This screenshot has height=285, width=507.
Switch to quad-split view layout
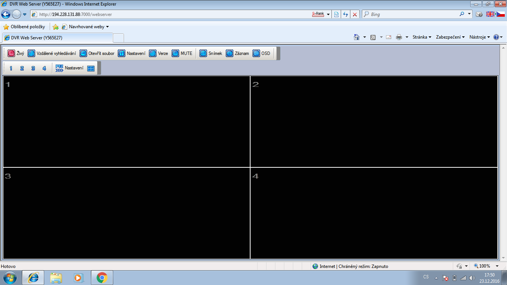91,68
